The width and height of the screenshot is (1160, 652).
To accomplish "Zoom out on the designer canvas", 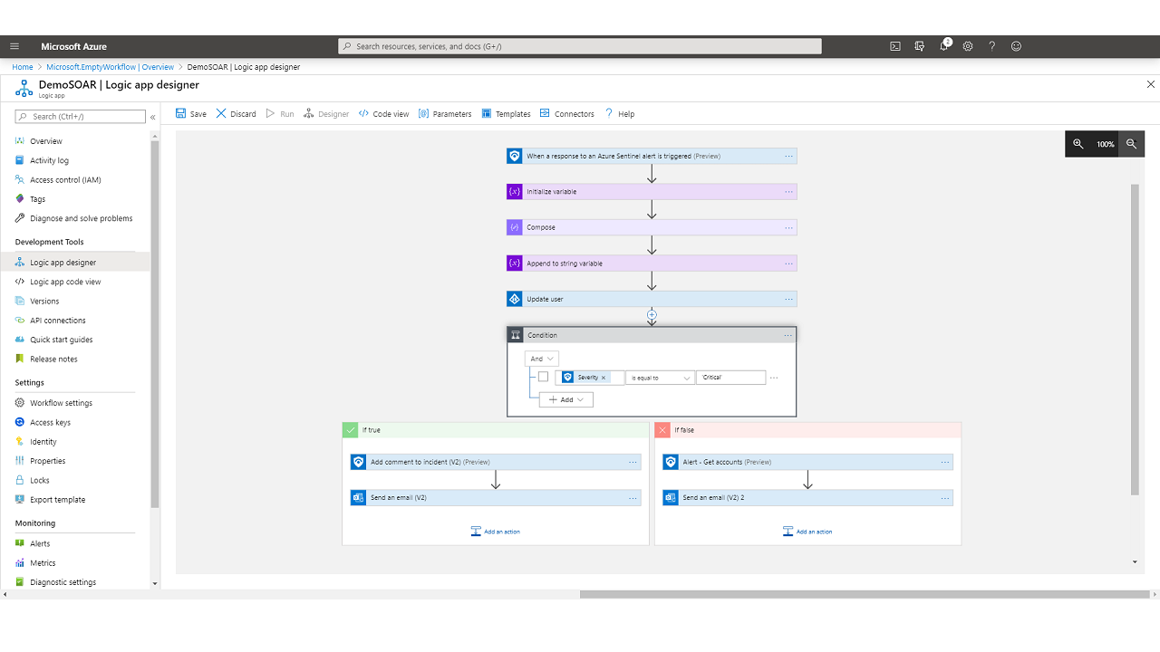I will pyautogui.click(x=1132, y=144).
